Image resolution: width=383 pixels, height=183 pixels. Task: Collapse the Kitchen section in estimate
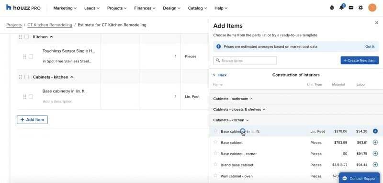(x=51, y=37)
